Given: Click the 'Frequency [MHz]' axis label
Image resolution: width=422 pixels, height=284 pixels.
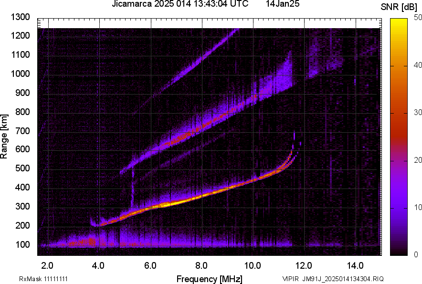Looking at the screenshot, I should 210,279.
